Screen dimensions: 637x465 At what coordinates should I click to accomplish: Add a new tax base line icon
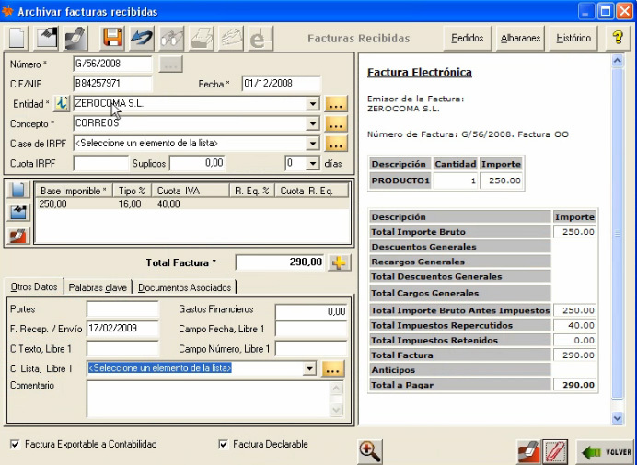(x=18, y=190)
